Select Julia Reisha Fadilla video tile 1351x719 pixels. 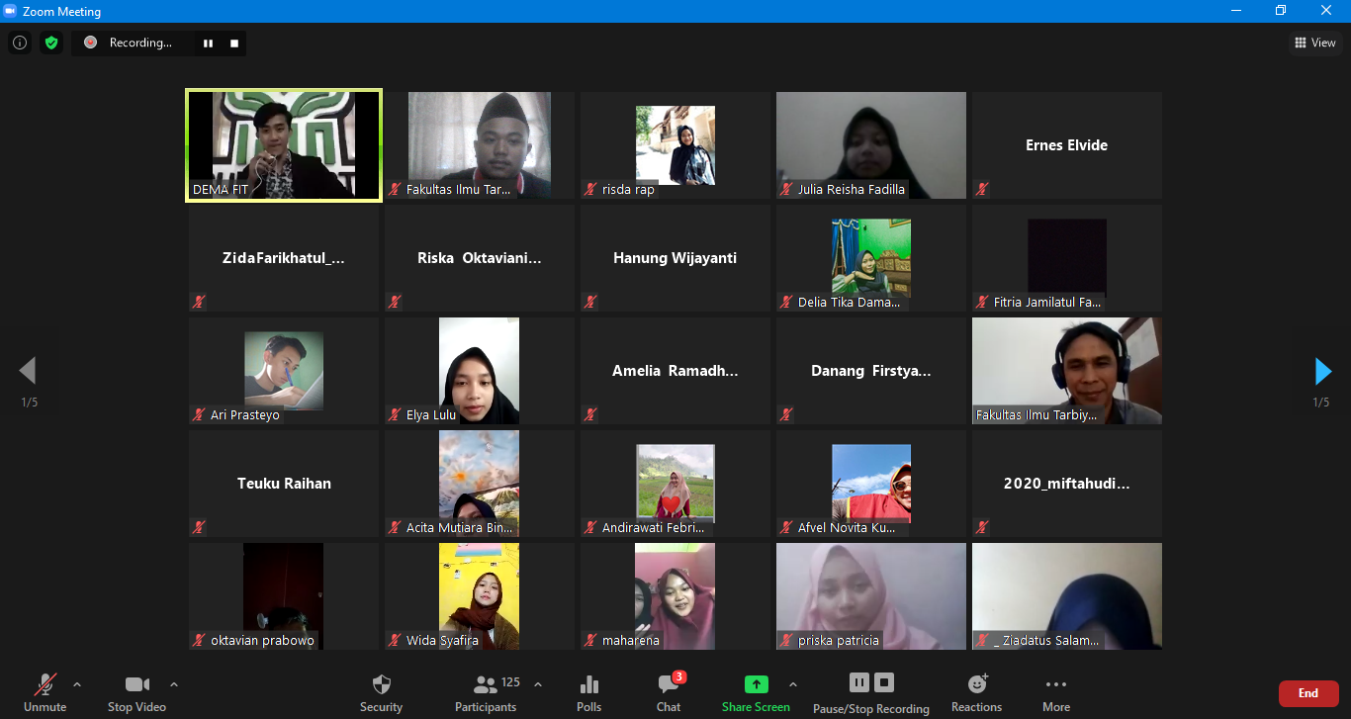871,145
